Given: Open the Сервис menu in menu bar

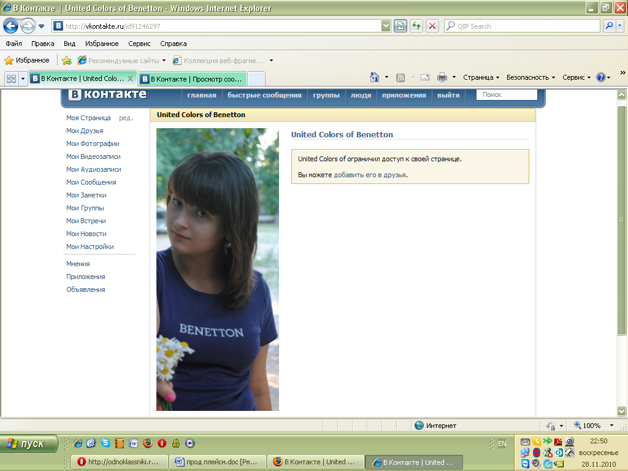Looking at the screenshot, I should point(139,44).
